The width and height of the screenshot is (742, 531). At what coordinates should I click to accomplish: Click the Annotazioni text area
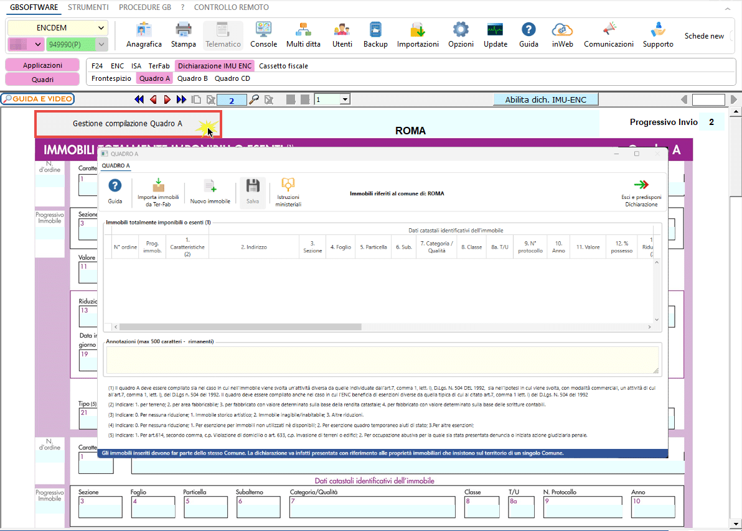(x=382, y=360)
